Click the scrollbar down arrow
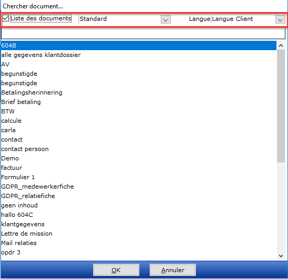The height and width of the screenshot is (279, 288). (x=281, y=255)
